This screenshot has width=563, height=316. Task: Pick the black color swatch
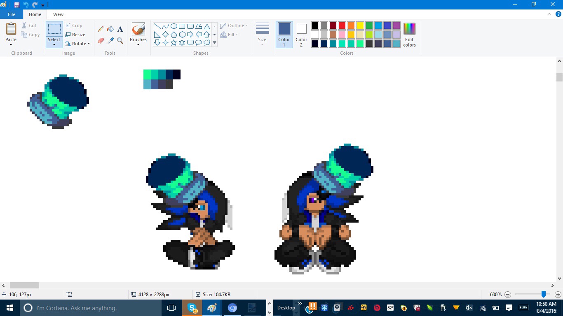(315, 26)
